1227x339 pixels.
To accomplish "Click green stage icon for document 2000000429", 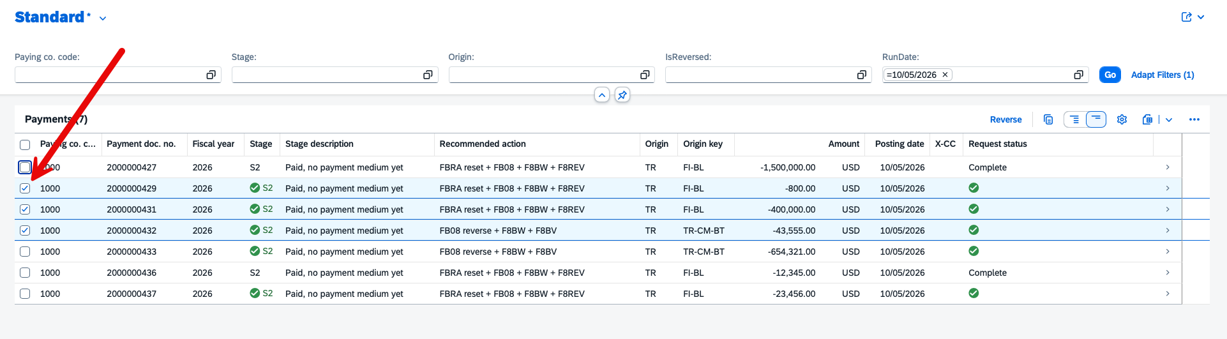I will pyautogui.click(x=255, y=188).
